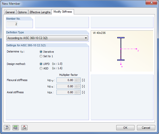Click the kEA axial stiffness value field
The width and height of the screenshot is (159, 134).
coord(65,92)
